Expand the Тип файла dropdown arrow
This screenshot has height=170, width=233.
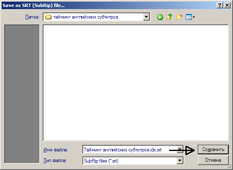(x=180, y=161)
